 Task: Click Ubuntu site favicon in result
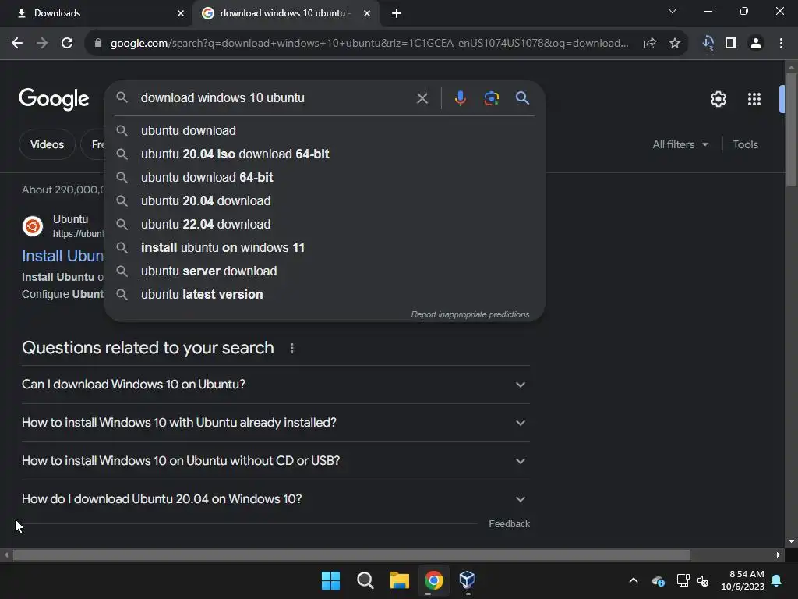[x=33, y=226]
